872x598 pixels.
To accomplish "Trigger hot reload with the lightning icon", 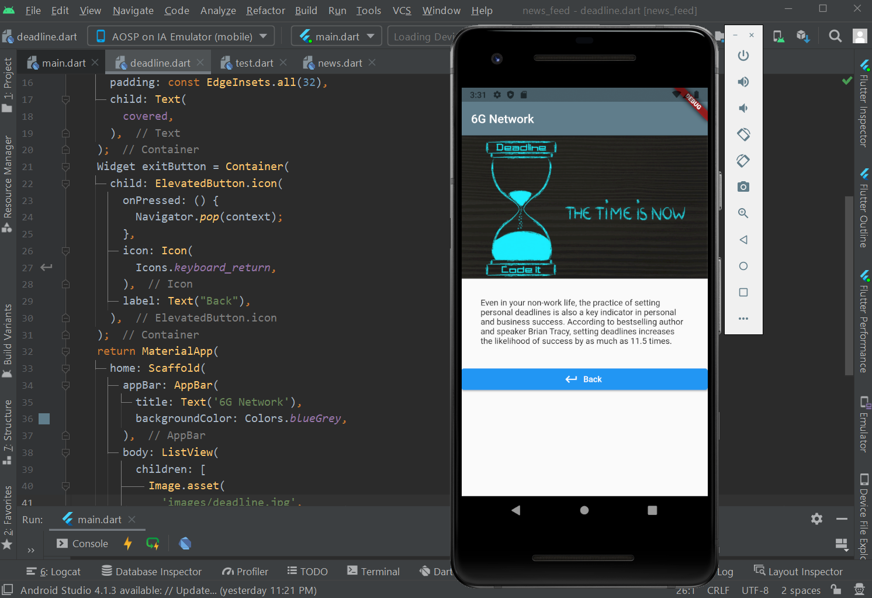I will pyautogui.click(x=128, y=543).
